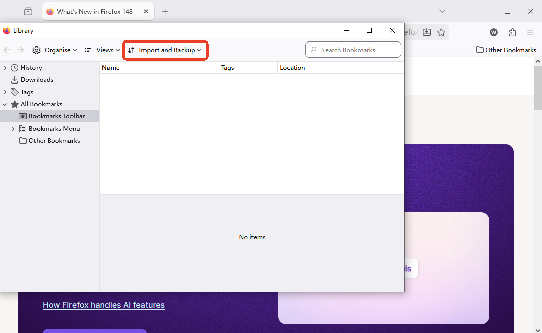Open Other Bookmarks in the bookmarks toolbar
542x333 pixels.
pyautogui.click(x=505, y=50)
